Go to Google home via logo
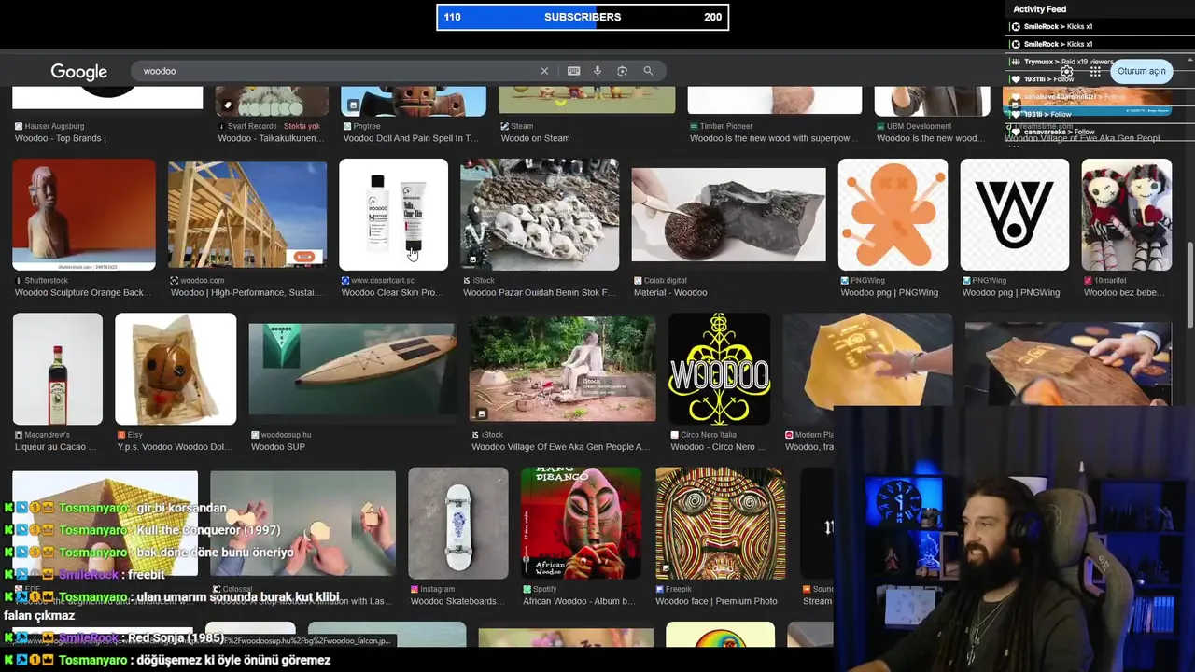This screenshot has width=1195, height=672. [x=79, y=72]
